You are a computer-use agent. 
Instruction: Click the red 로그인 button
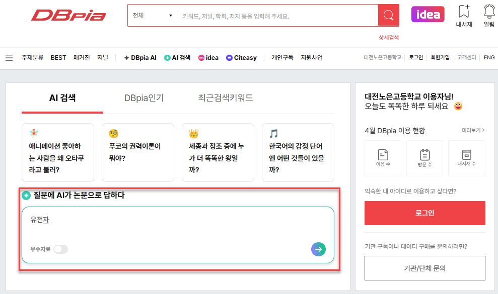424,213
